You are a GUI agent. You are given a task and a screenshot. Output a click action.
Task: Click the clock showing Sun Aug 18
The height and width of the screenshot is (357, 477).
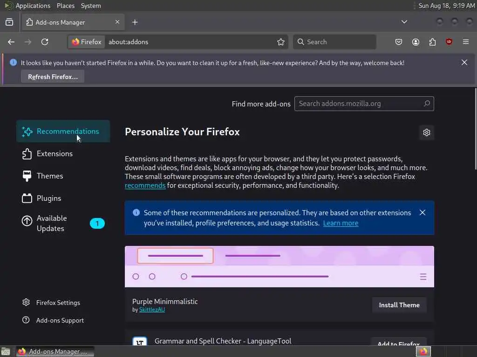(446, 6)
